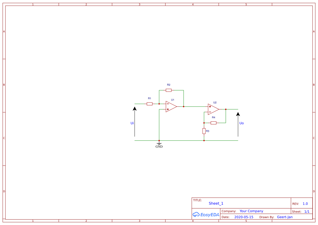The width and height of the screenshot is (318, 225).
Task: Select the R3 resistor symbol
Action: 204,131
